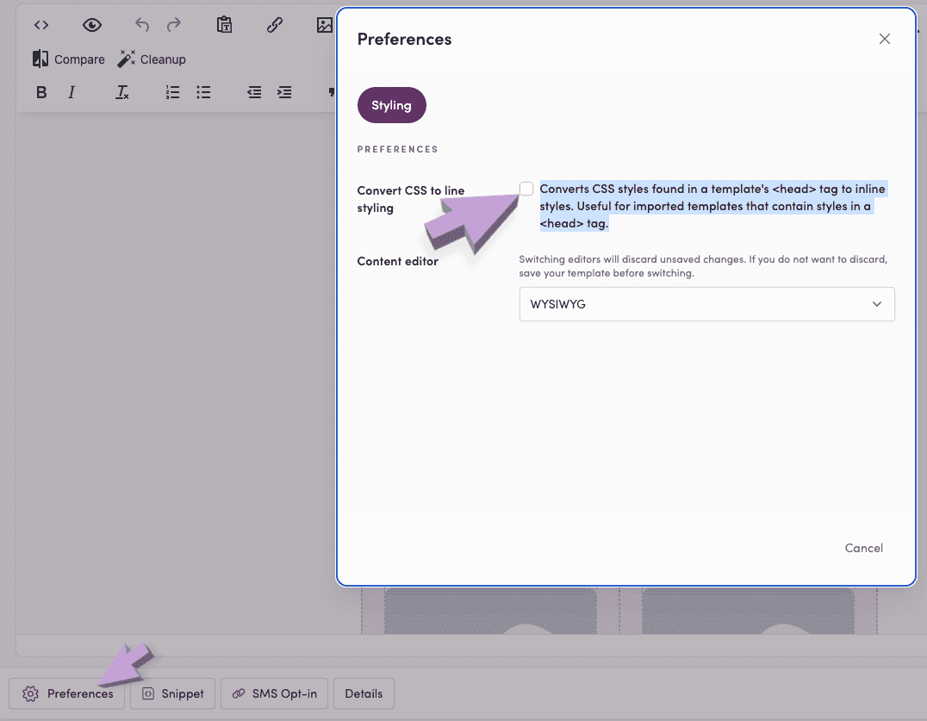Open the Content editor WYSIWYG dropdown

[707, 304]
